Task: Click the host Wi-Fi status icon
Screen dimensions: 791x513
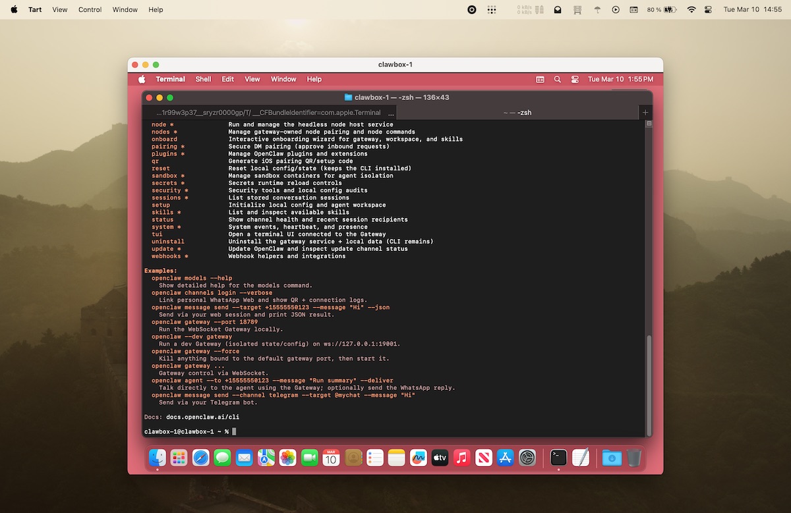Action: 691,10
